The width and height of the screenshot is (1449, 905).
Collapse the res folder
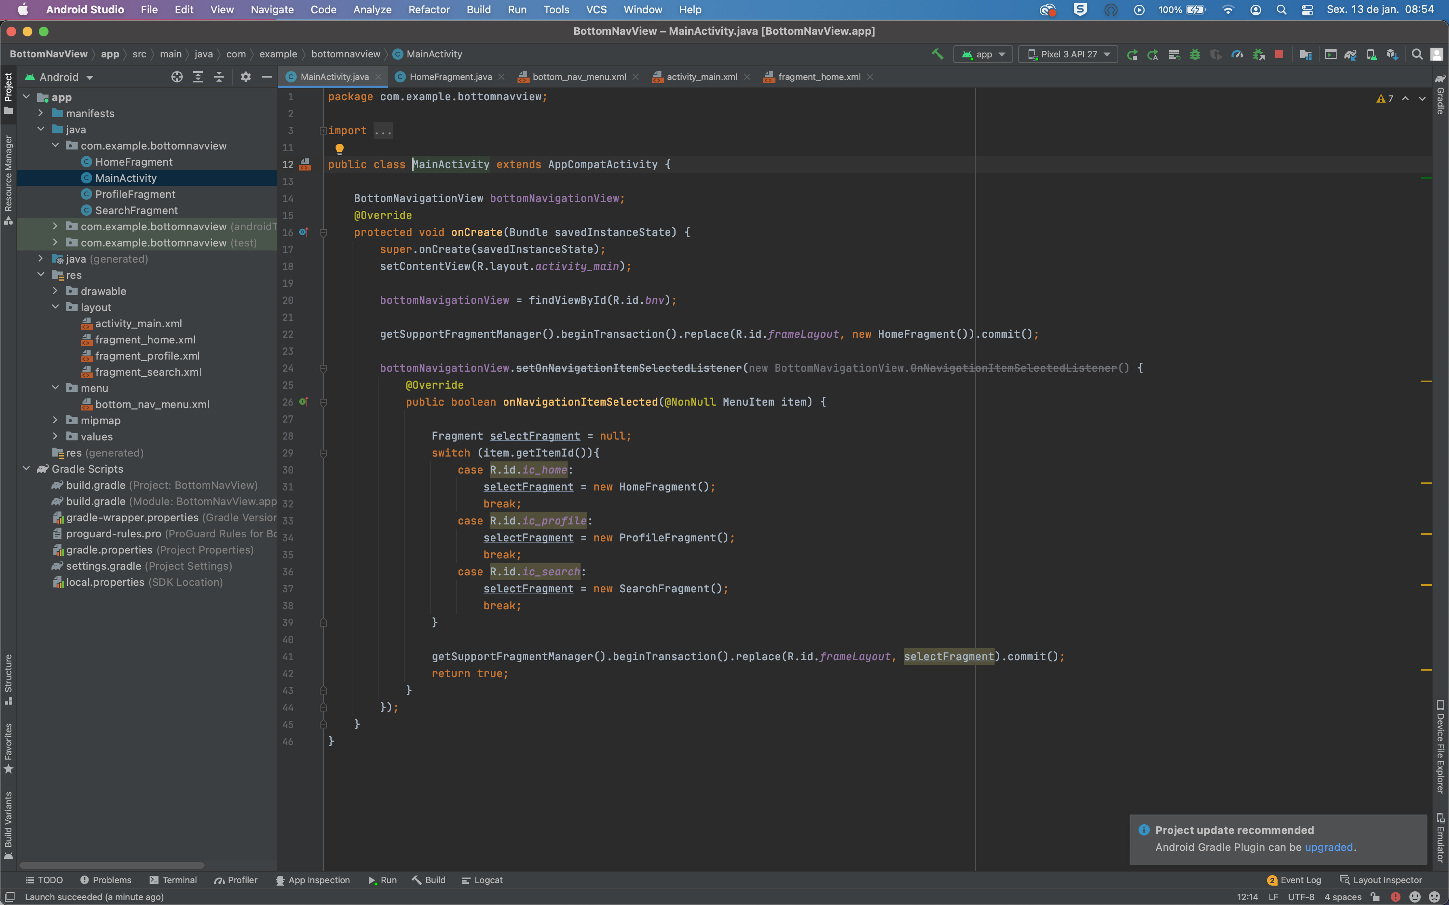41,275
